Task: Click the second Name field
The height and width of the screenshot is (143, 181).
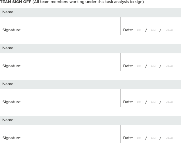Action: (x=90, y=48)
